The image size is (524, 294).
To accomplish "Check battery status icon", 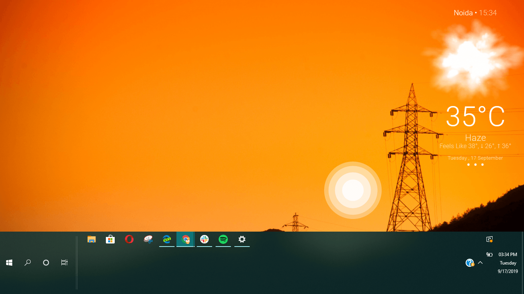I will (489, 255).
